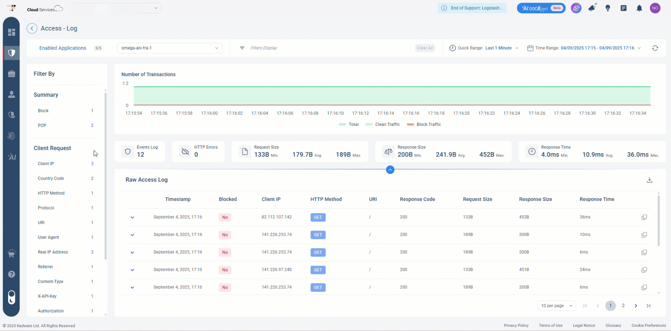The width and height of the screenshot is (671, 331).
Task: Open the help question mark icon
Action: (12, 274)
